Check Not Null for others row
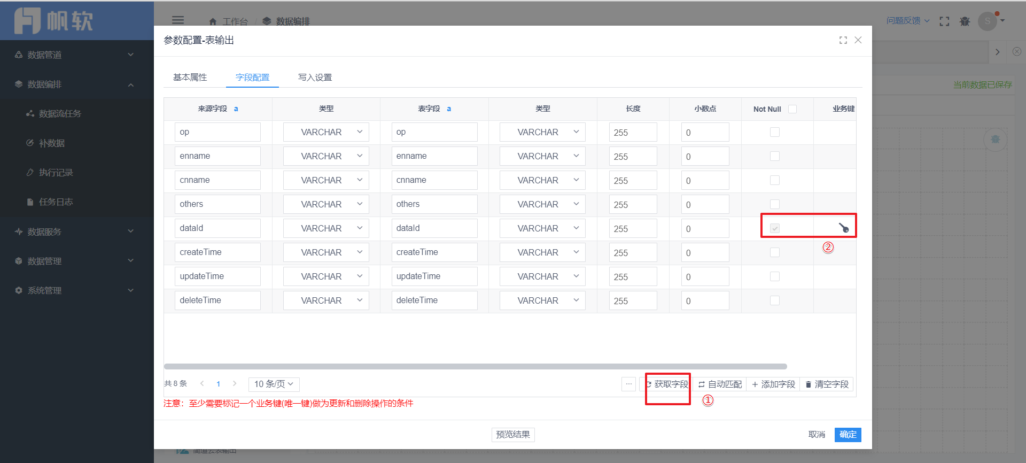 click(x=775, y=204)
